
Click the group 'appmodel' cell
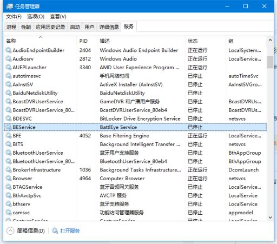tap(241, 213)
